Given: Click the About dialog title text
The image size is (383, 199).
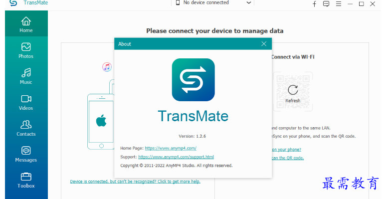Looking at the screenshot, I should [125, 44].
